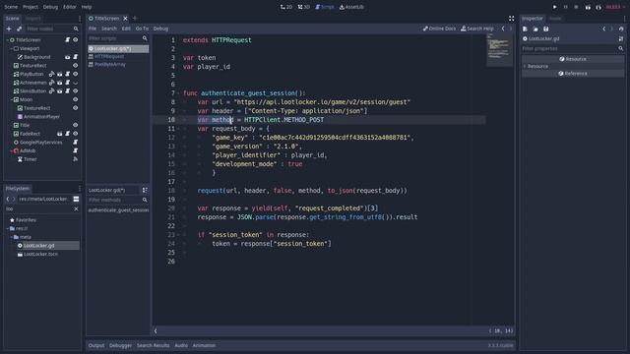Image resolution: width=630 pixels, height=354 pixels.
Task: Toggle distraction-free mode icon
Action: pos(511,19)
